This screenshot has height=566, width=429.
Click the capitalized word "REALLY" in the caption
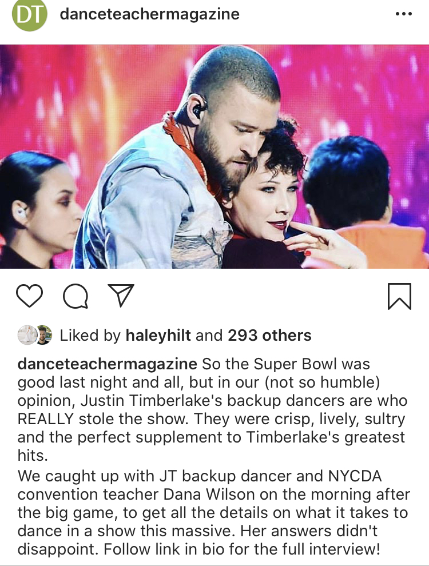46,419
